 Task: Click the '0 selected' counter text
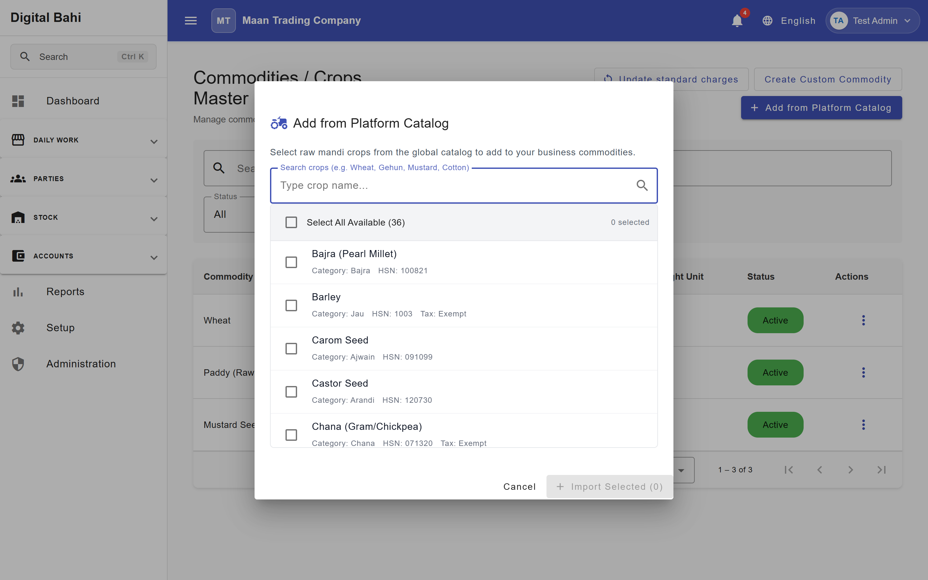tap(630, 222)
